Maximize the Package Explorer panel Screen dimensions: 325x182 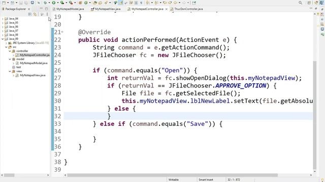[46, 9]
